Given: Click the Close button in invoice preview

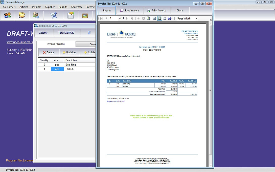Looking at the screenshot, I should click(x=180, y=11).
